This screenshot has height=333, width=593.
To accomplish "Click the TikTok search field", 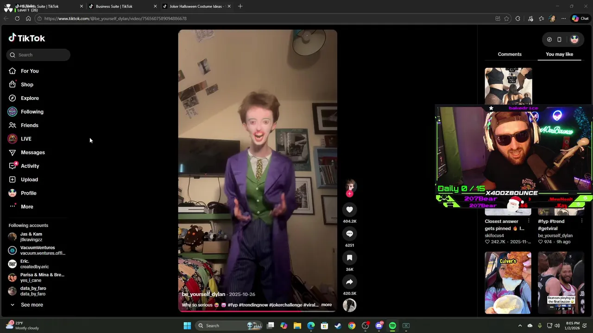I will (38, 55).
